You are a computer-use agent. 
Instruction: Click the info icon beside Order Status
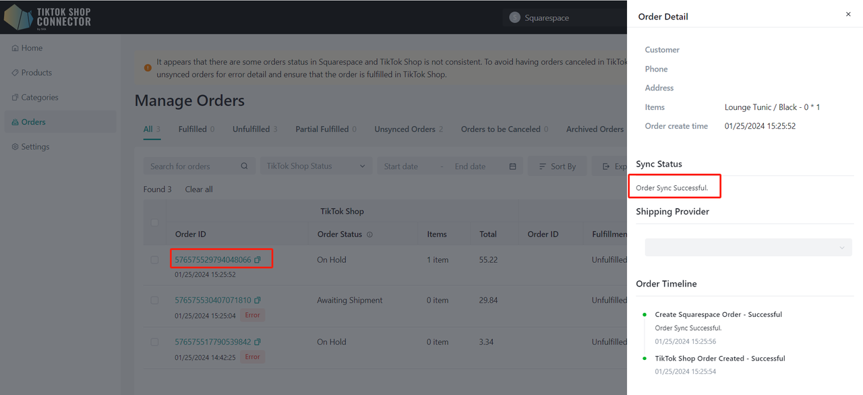coord(369,235)
